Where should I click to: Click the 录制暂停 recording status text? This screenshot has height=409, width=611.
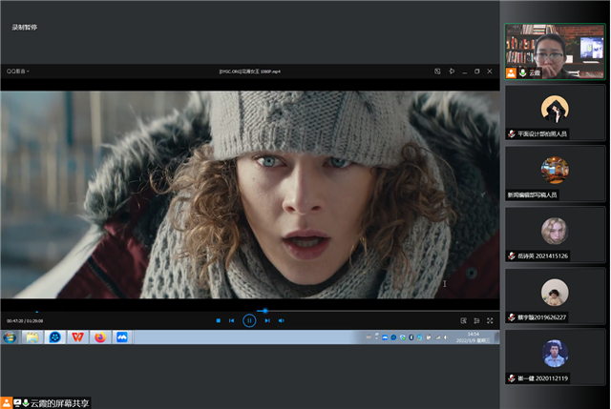[x=25, y=28]
